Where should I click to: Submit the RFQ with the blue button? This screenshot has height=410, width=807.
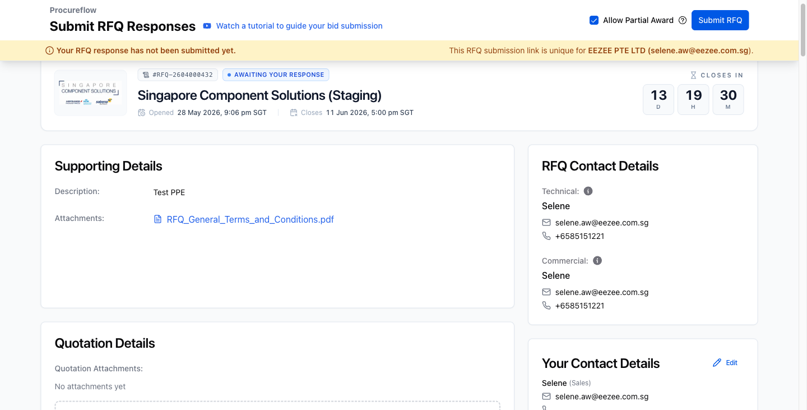[720, 20]
